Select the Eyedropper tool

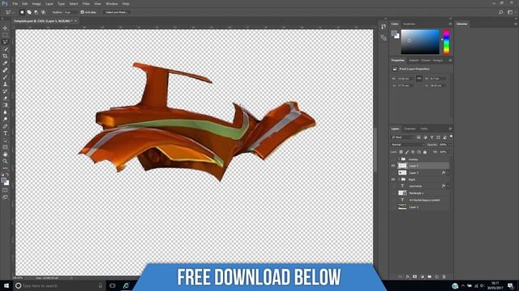[x=6, y=63]
